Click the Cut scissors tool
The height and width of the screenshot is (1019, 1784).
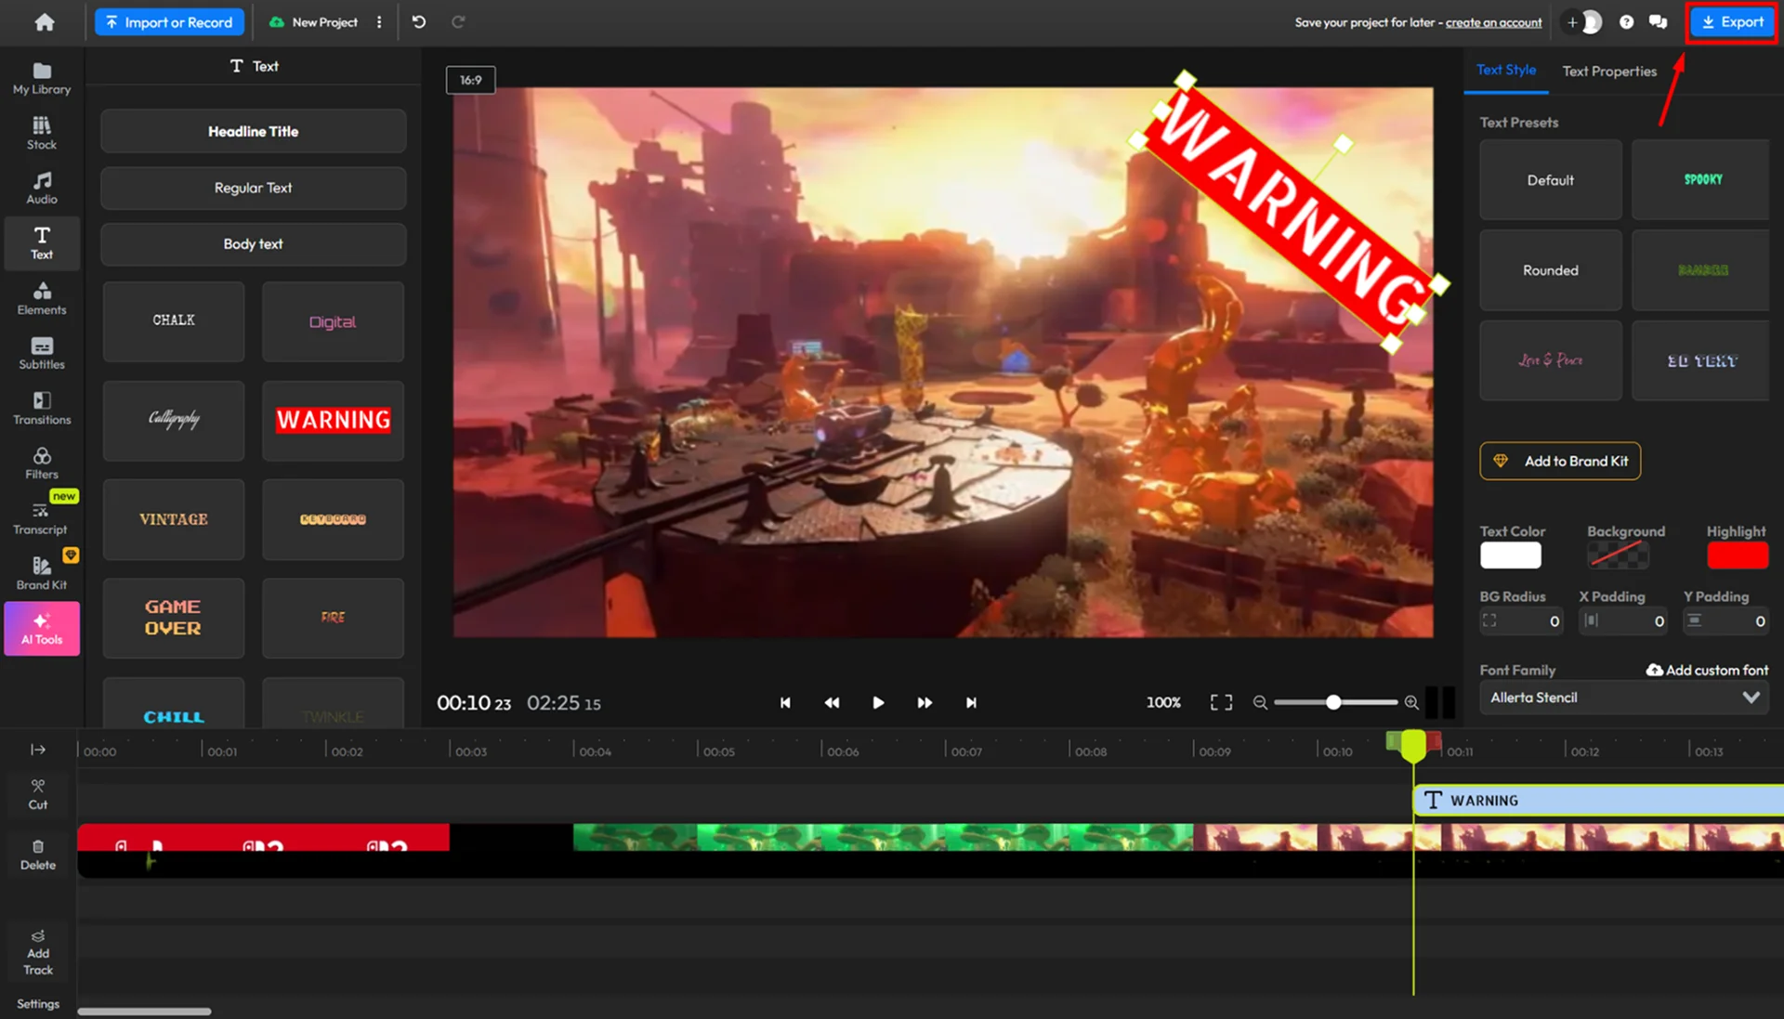point(38,793)
